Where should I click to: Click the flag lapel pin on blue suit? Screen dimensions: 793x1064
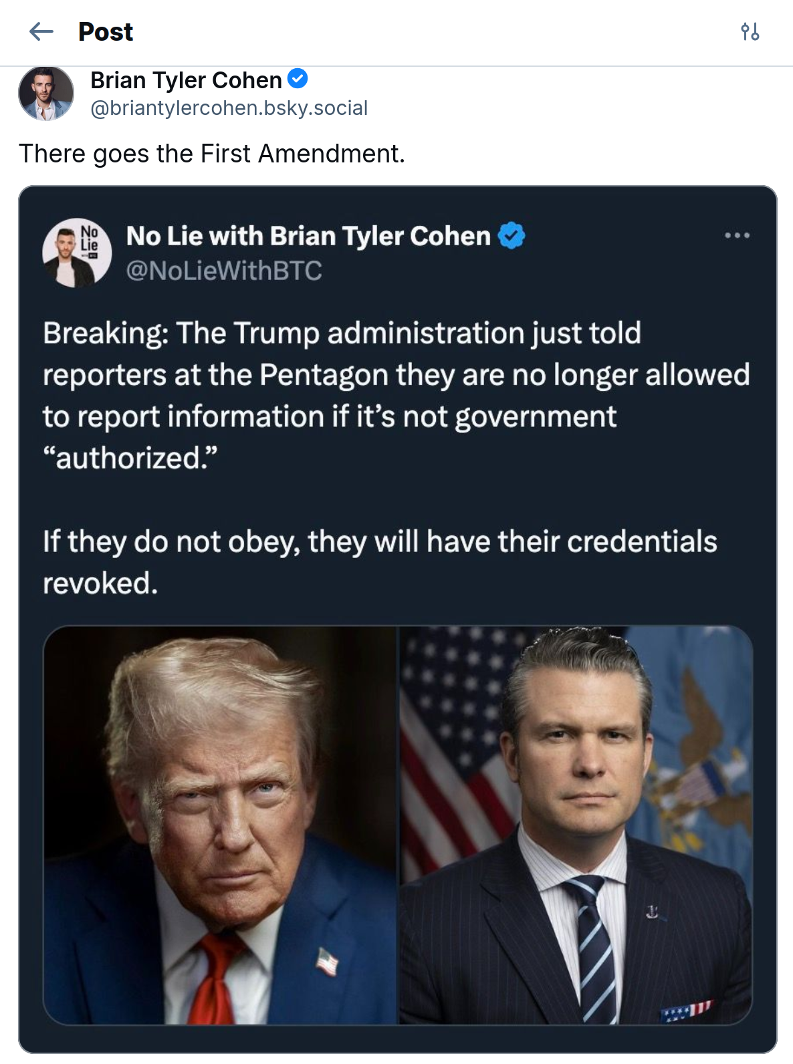tap(327, 962)
